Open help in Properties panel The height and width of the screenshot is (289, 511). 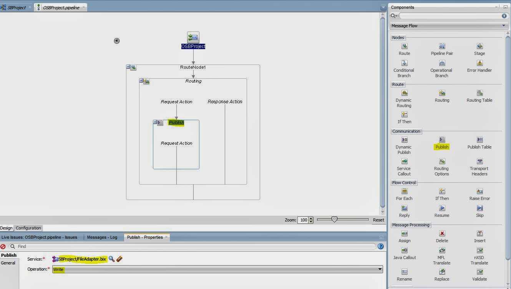[x=381, y=246]
